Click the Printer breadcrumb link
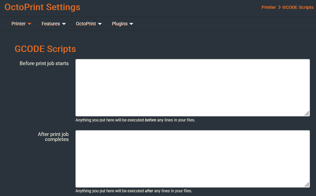The width and height of the screenshot is (316, 196). (x=269, y=7)
